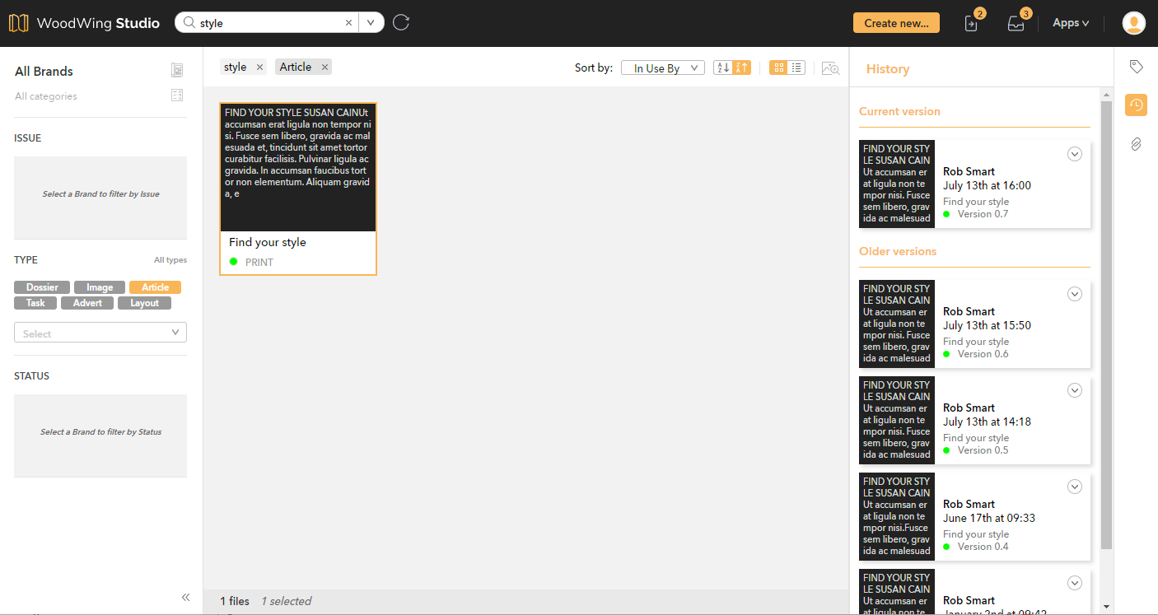Toggle the Advert type filter
Screen dimensions: 1158x615
click(x=87, y=303)
